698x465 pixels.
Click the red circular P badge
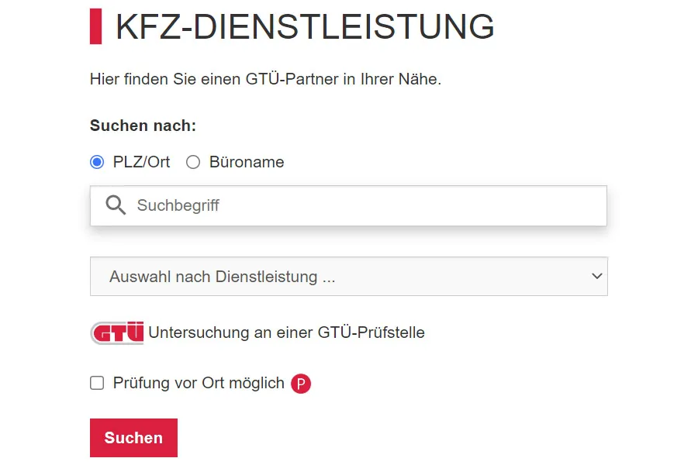click(301, 384)
